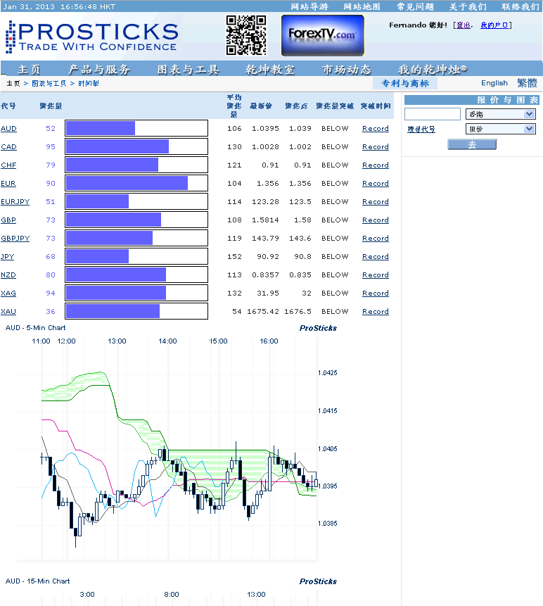Click the AUD symbol link
Screen dimensions: 543x606
pos(8,129)
